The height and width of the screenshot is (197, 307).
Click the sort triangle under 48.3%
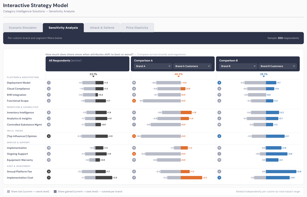pyautogui.click(x=179, y=77)
